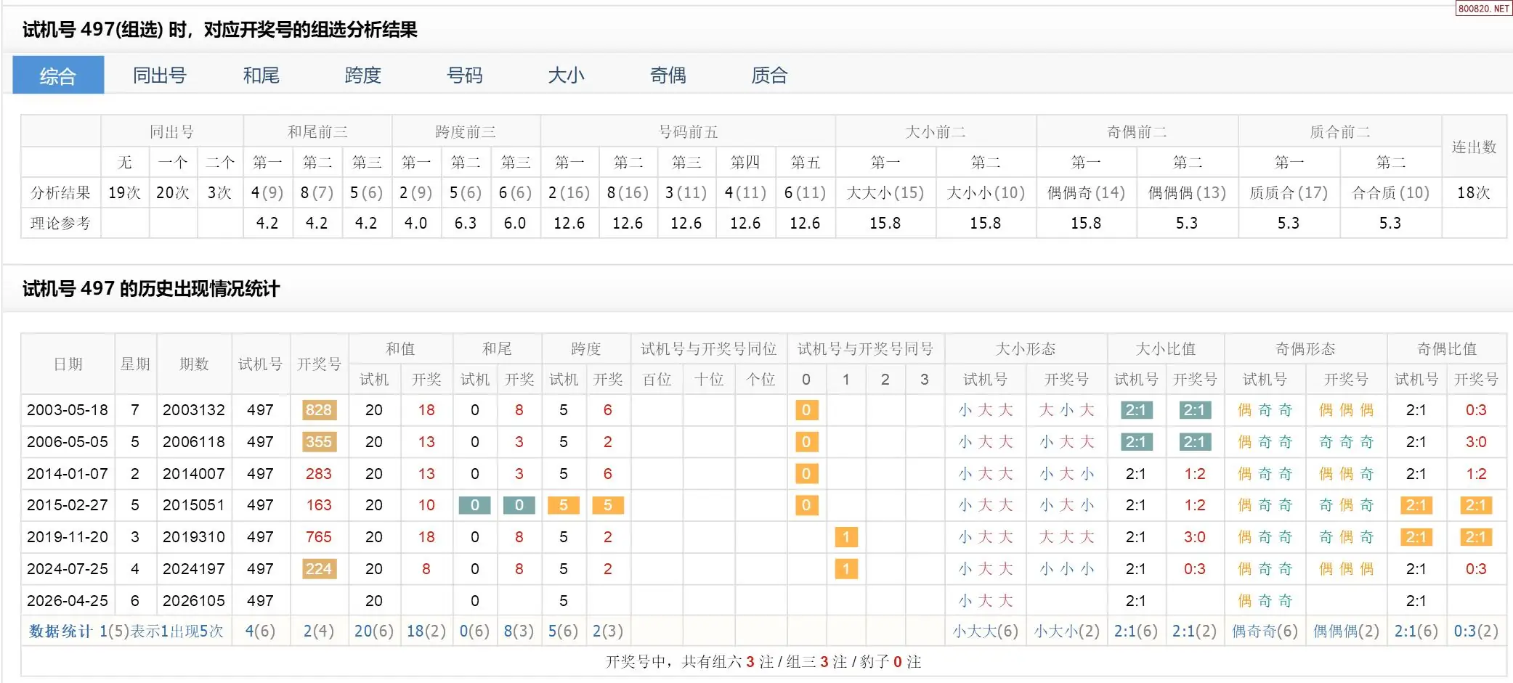This screenshot has height=683, width=1513.
Task: Open the 奇偶 tab
Action: point(668,75)
